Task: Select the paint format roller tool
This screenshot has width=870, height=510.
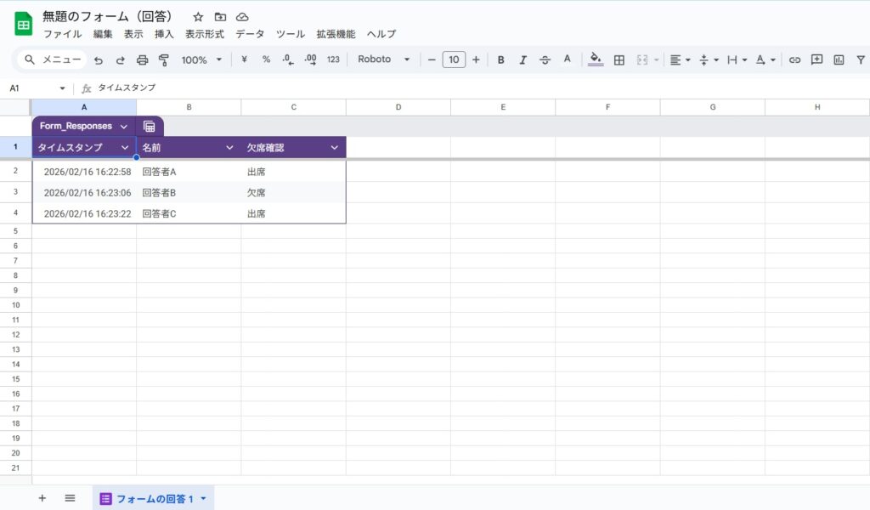Action: 164,60
